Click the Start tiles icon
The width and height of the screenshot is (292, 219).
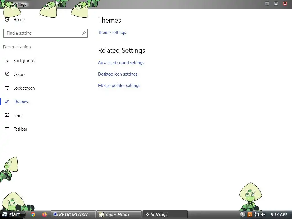click(7, 115)
